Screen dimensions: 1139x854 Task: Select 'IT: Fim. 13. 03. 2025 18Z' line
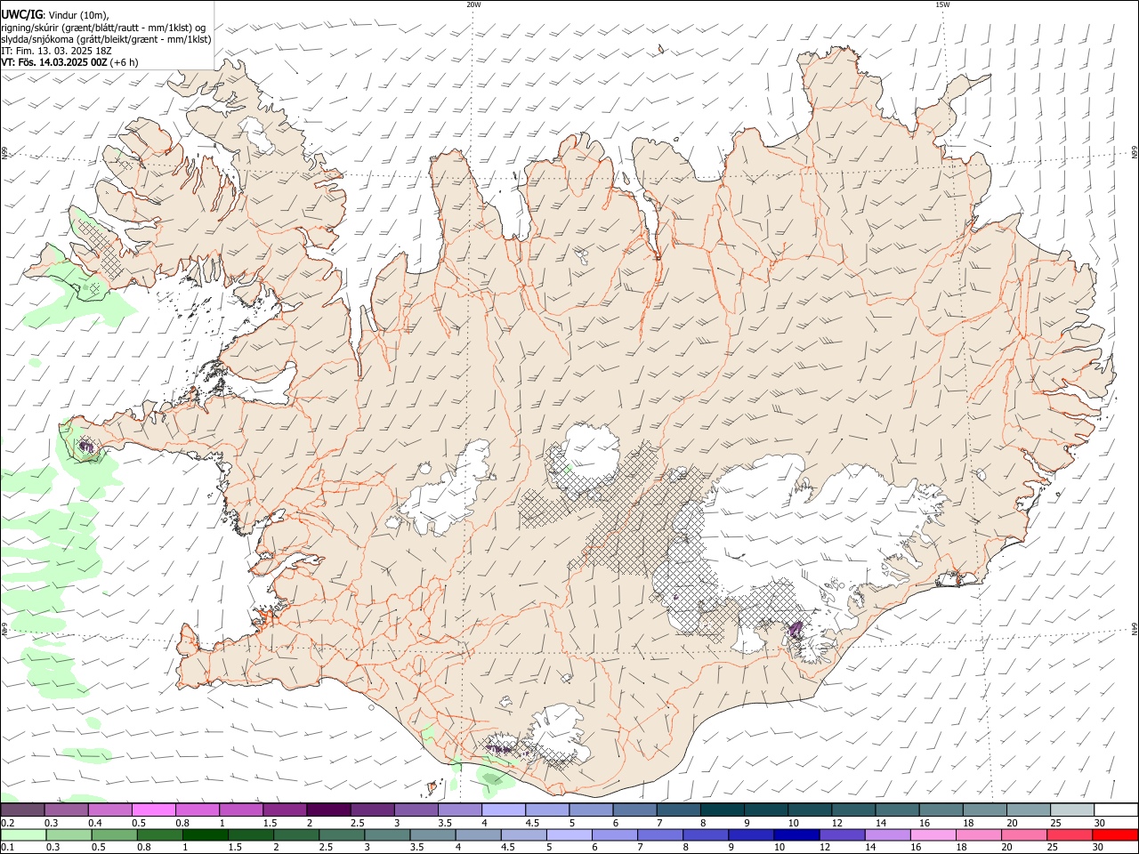coord(57,51)
